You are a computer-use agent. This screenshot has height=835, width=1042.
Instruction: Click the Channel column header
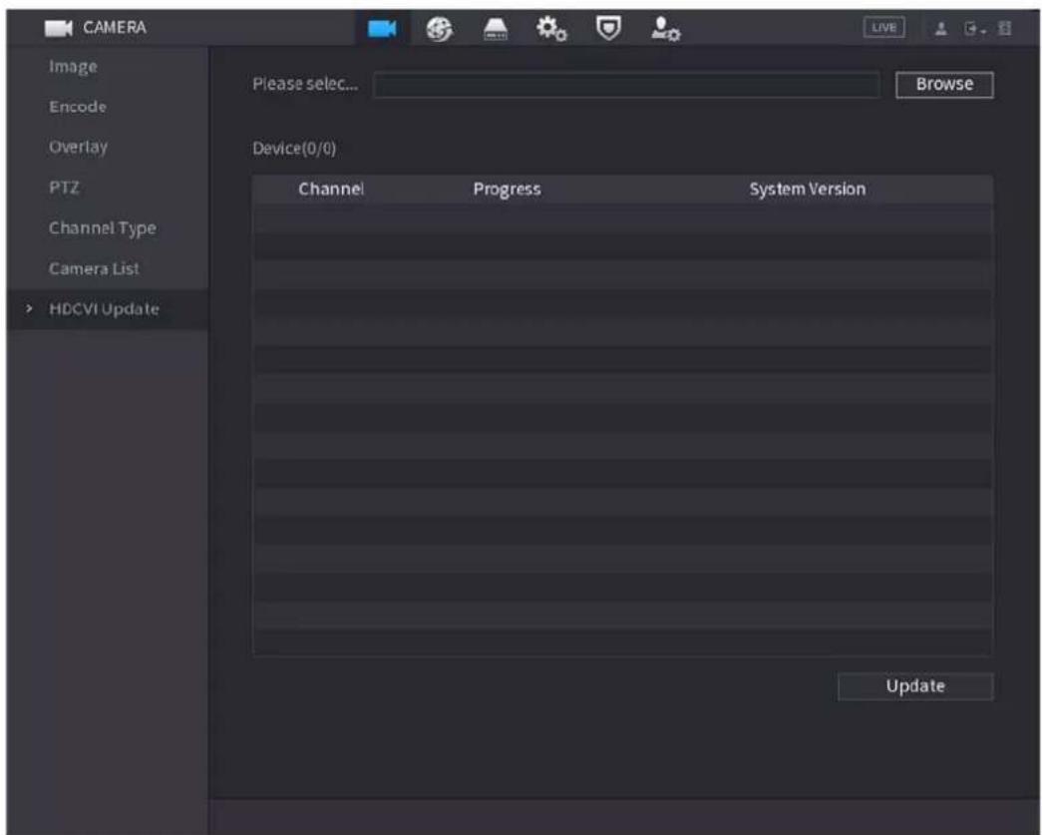pyautogui.click(x=331, y=189)
